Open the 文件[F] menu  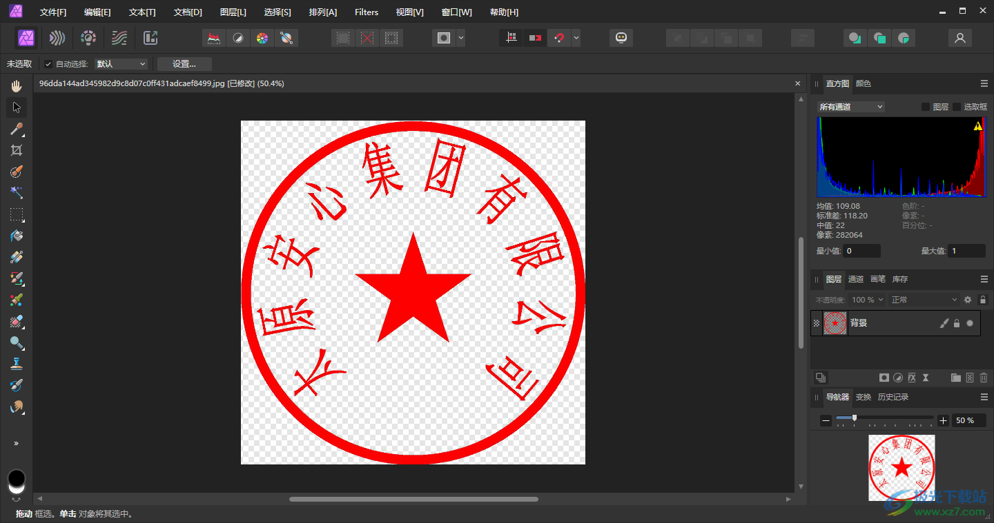coord(53,12)
